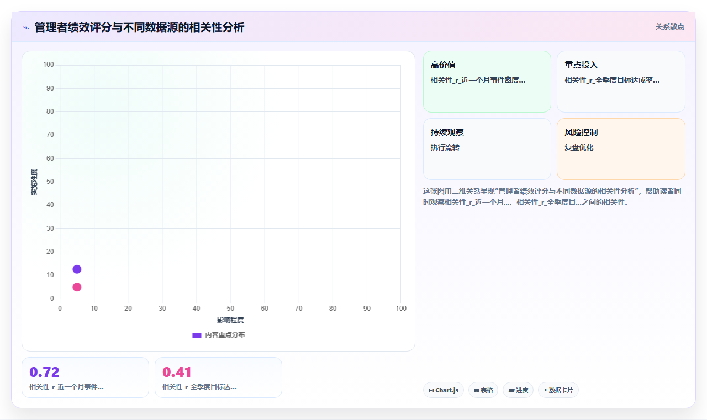This screenshot has height=420, width=707.
Task: Click the sparkle icon inside the 数据卡片 chip
Action: point(545,390)
